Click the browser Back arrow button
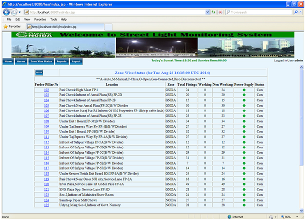 click(x=6, y=12)
